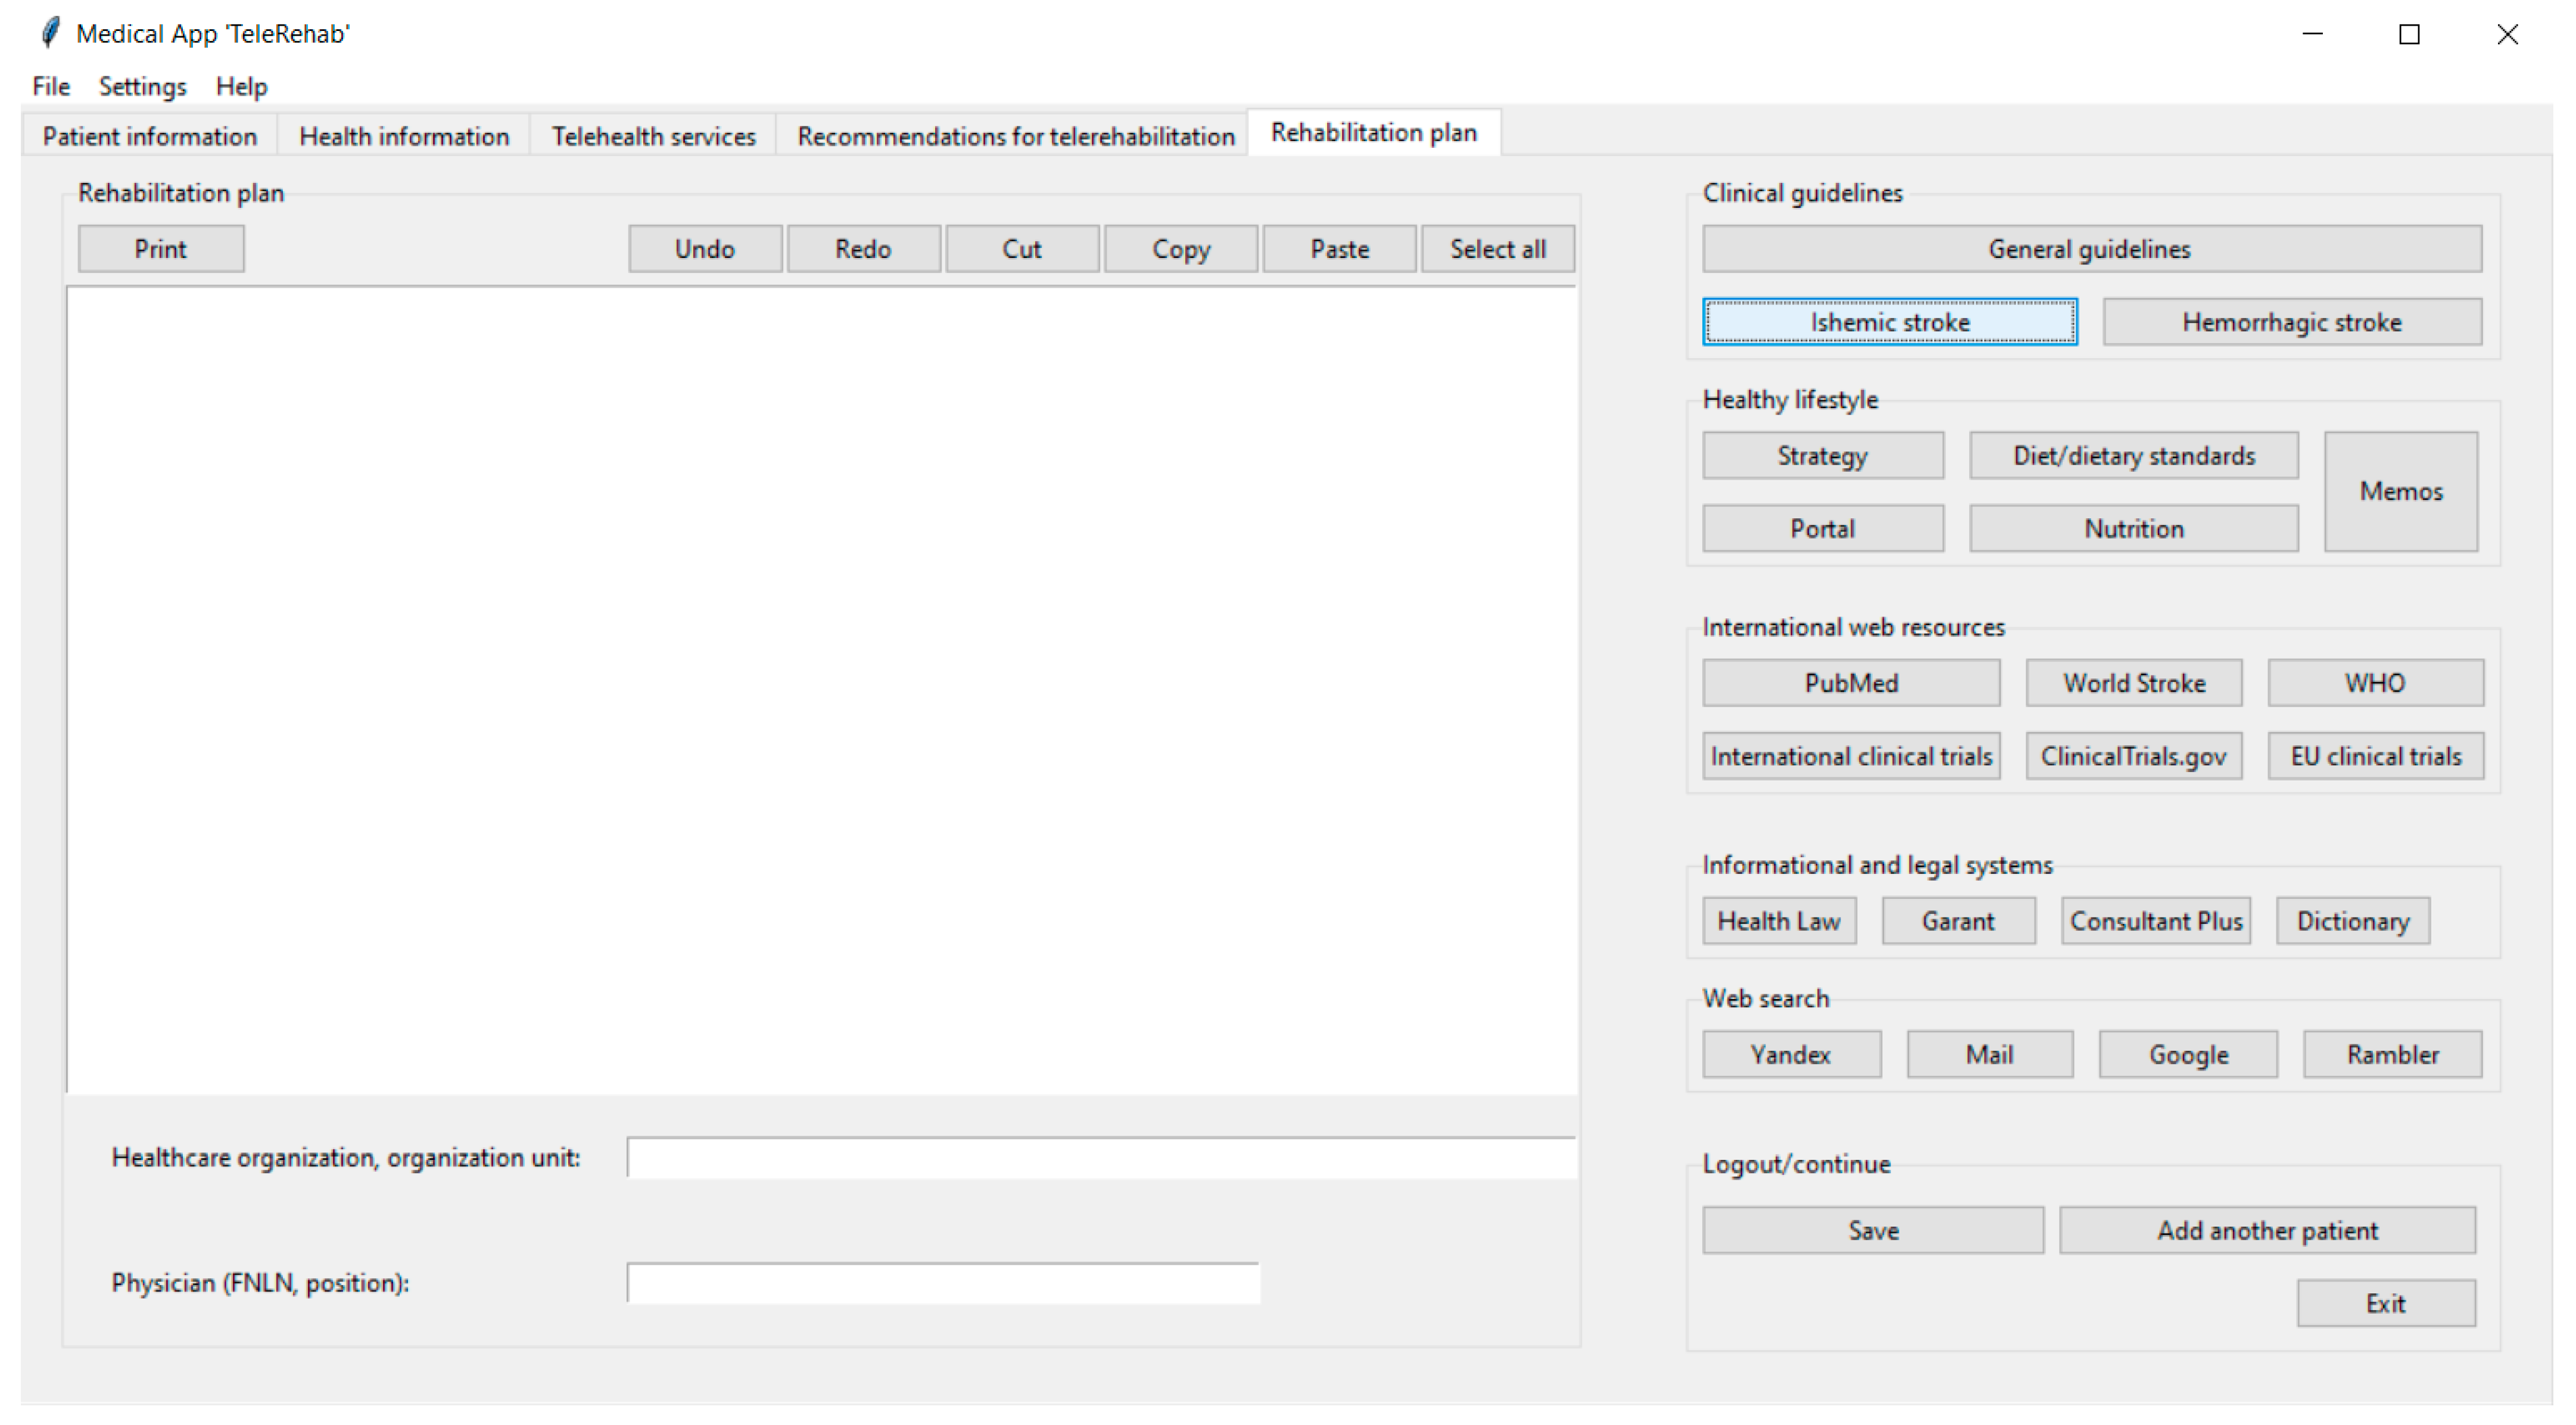The height and width of the screenshot is (1425, 2576).
Task: Open the PubMed web resource
Action: [x=1850, y=683]
